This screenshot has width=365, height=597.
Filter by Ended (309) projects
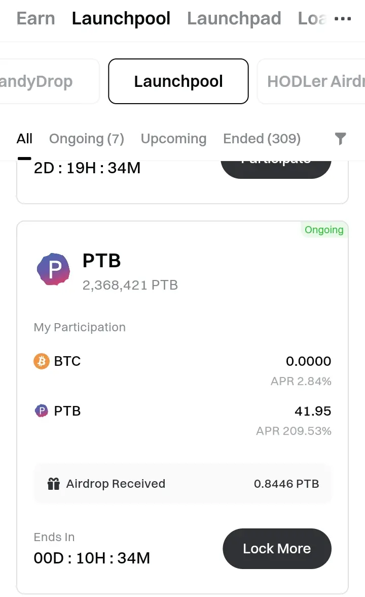[262, 139]
